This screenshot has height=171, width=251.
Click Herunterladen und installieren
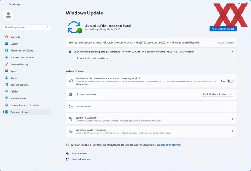point(92,58)
